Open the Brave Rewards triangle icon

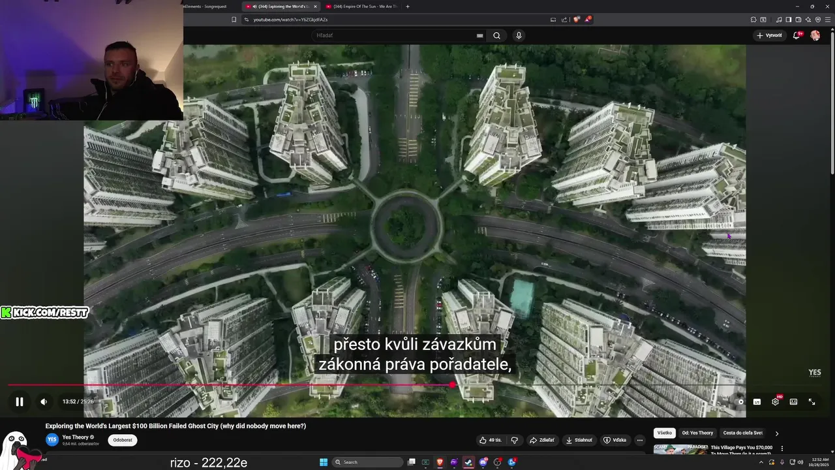[x=588, y=20]
